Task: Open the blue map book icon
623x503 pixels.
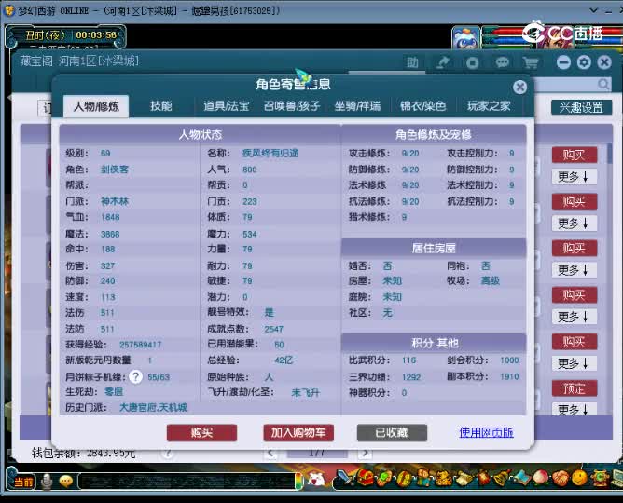Action: (x=521, y=477)
